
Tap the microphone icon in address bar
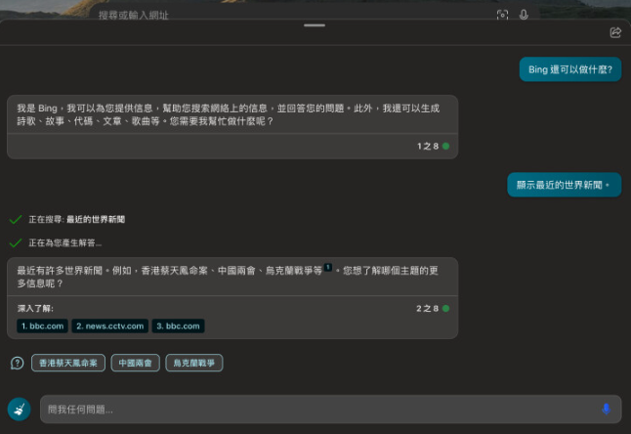click(524, 15)
